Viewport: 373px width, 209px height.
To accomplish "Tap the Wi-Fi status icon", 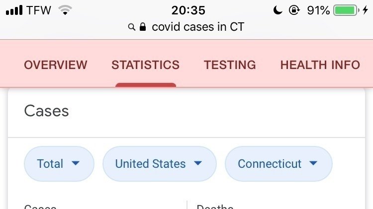I will [65, 10].
